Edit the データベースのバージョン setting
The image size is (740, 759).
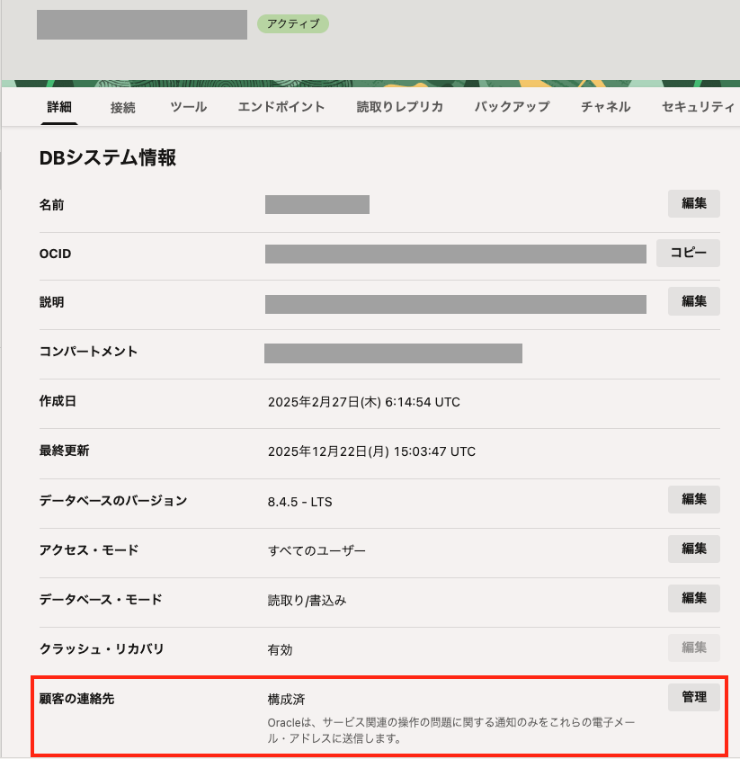tap(693, 499)
